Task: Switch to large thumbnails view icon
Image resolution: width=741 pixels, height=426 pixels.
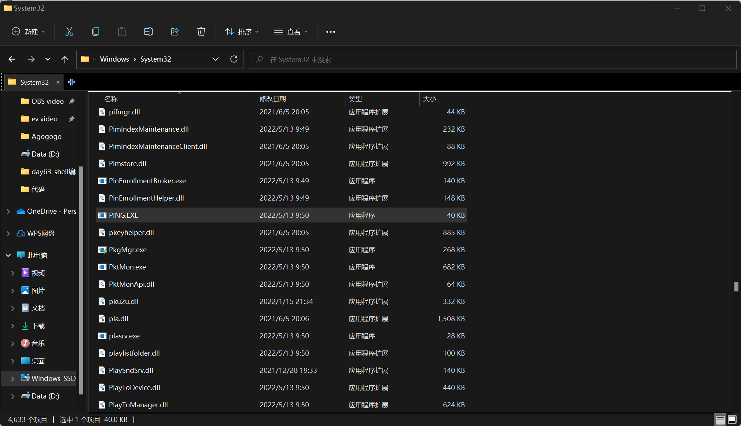Action: point(732,419)
